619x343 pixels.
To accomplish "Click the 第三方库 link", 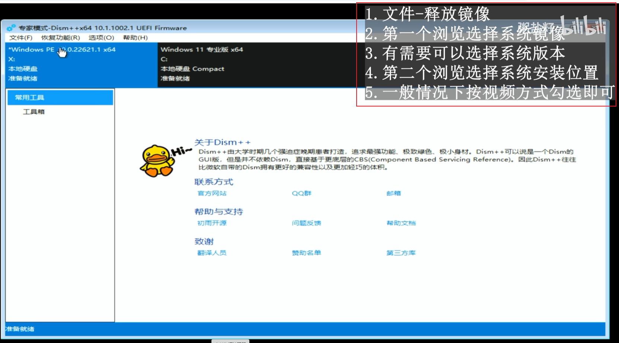I will coord(401,253).
